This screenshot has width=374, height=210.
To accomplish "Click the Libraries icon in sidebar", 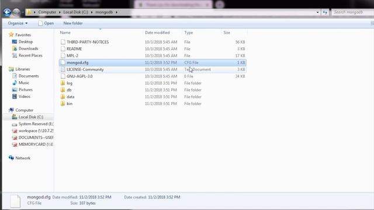I will (x=11, y=69).
